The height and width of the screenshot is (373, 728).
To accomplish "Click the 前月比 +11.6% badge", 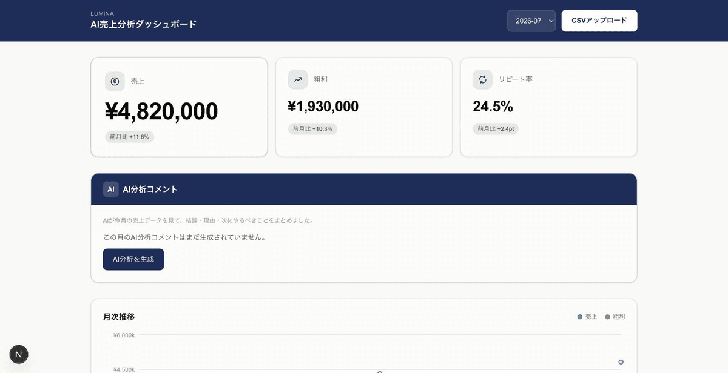I will coord(130,137).
